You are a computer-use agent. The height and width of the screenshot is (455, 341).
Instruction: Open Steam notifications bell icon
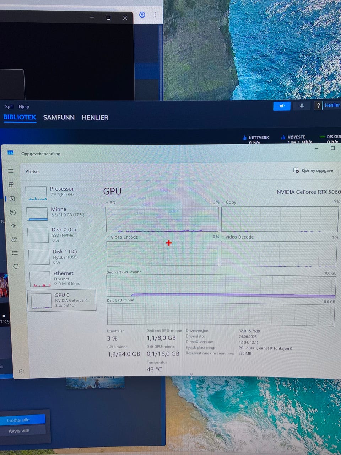(302, 106)
